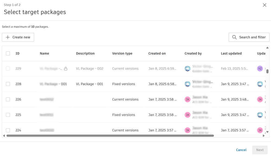271x156 pixels.
Task: Tick the checkbox for package 225
Action: 8,115
